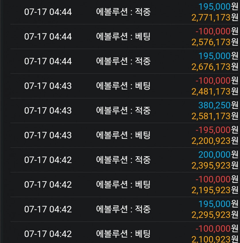The height and width of the screenshot is (243, 240).
Task: Click 에볼루션 : 베팅 in 2,100,923원 row
Action: (123, 234)
